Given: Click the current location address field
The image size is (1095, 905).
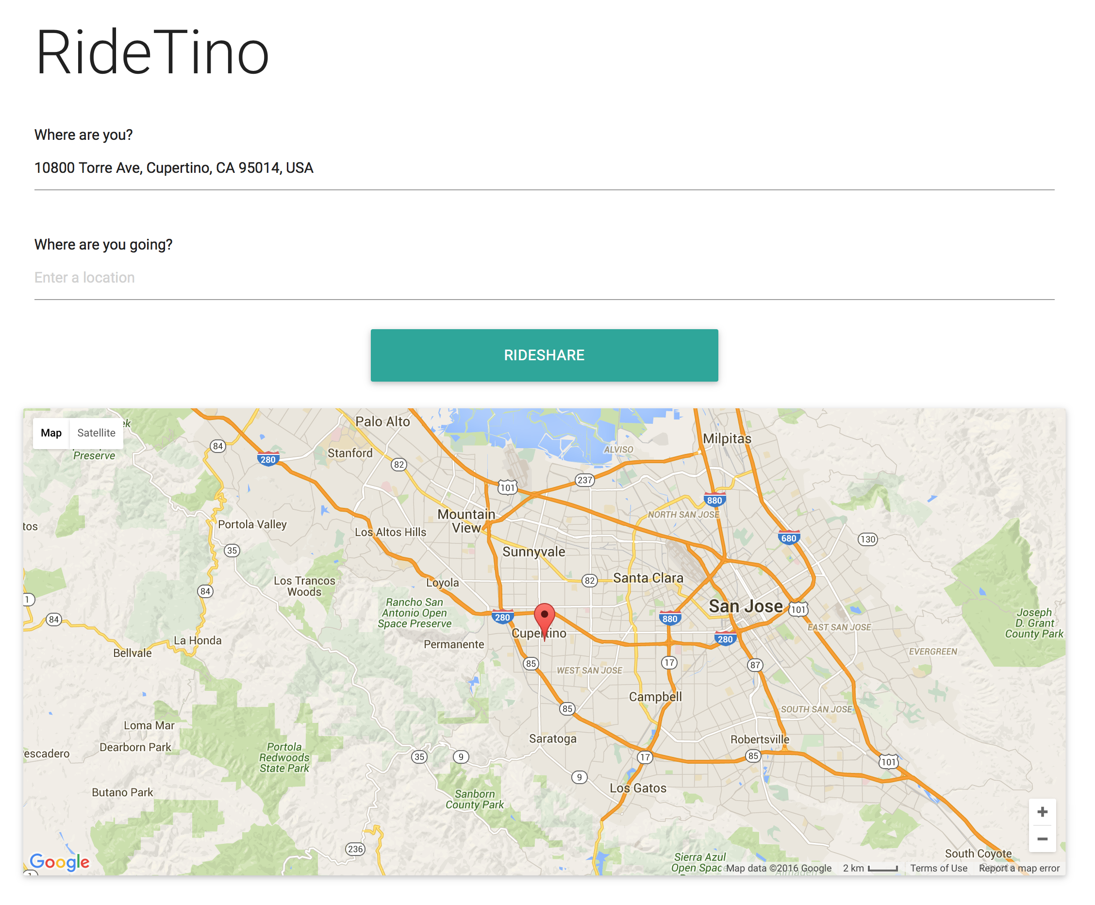Looking at the screenshot, I should (x=544, y=168).
